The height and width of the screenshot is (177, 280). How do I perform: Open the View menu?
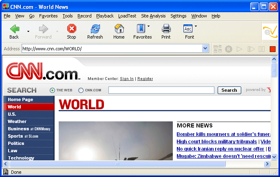pos(20,16)
